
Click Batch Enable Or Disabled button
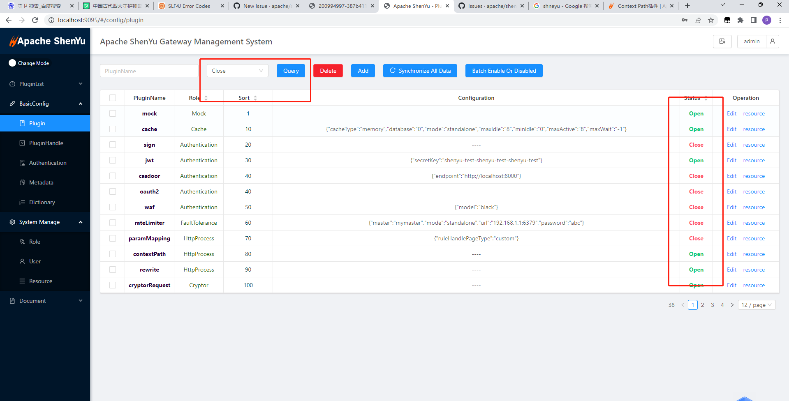click(x=504, y=71)
